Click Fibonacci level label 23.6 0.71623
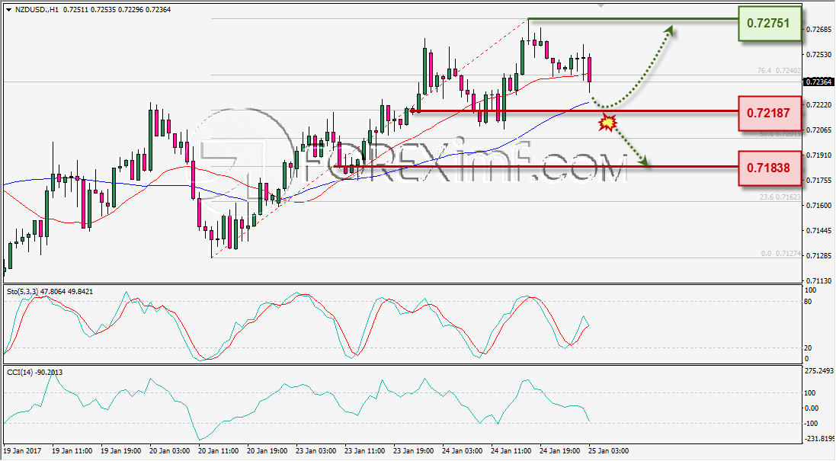Viewport: 836px width, 461px height. point(780,197)
